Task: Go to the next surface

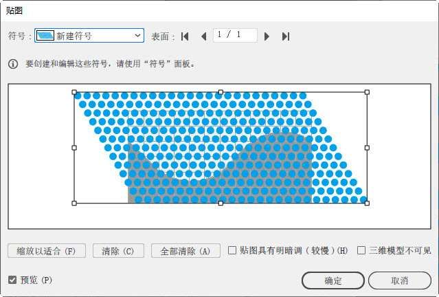Action: tap(267, 36)
